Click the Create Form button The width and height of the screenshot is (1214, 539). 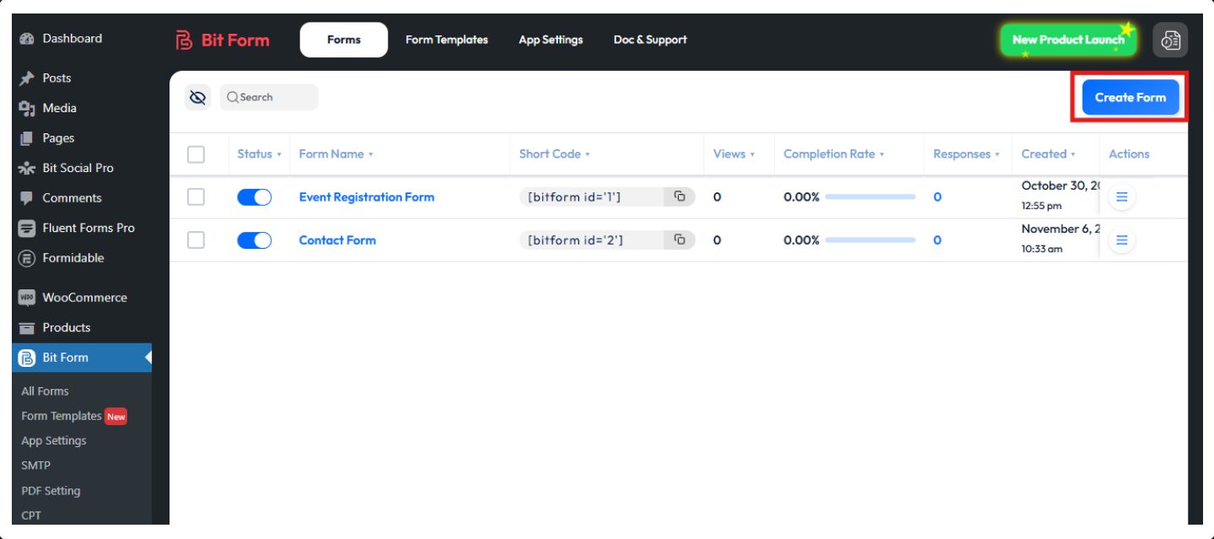(x=1130, y=97)
